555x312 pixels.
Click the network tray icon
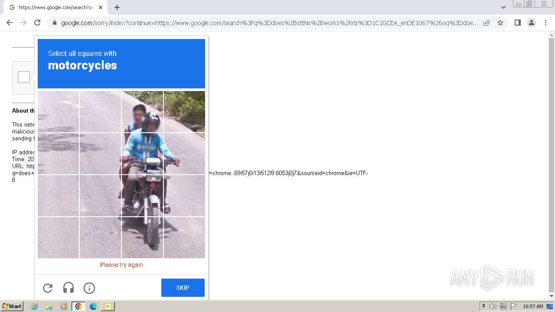pos(503,306)
